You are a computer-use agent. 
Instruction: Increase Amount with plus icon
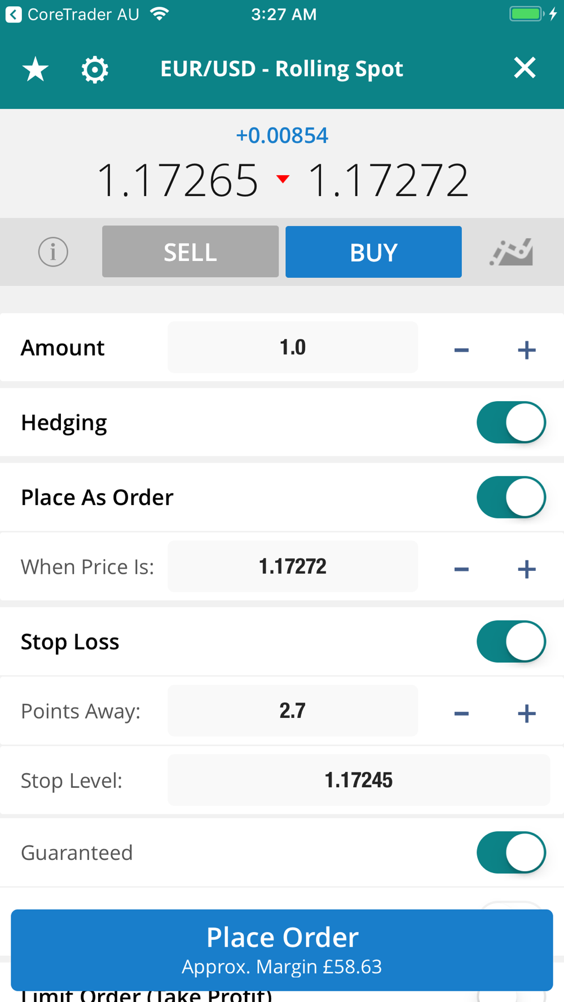[526, 349]
